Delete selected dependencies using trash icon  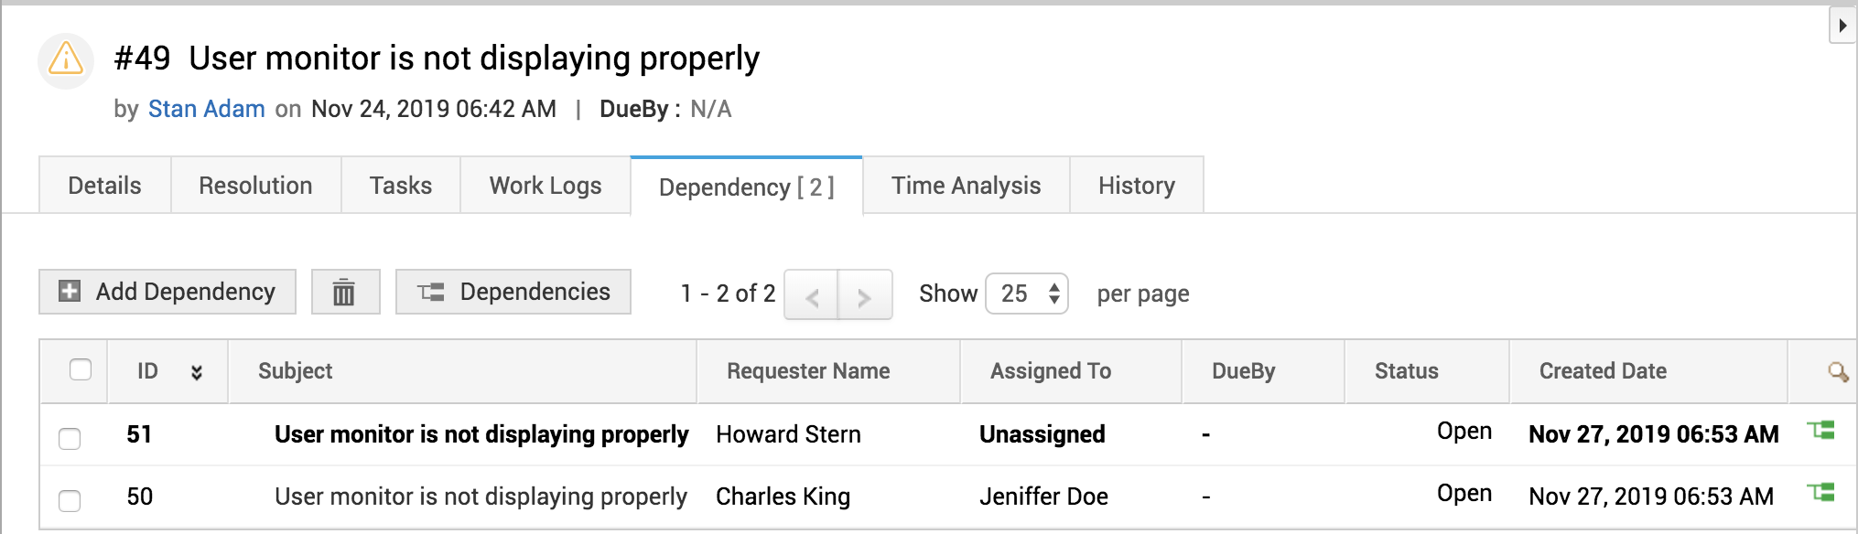pos(345,293)
